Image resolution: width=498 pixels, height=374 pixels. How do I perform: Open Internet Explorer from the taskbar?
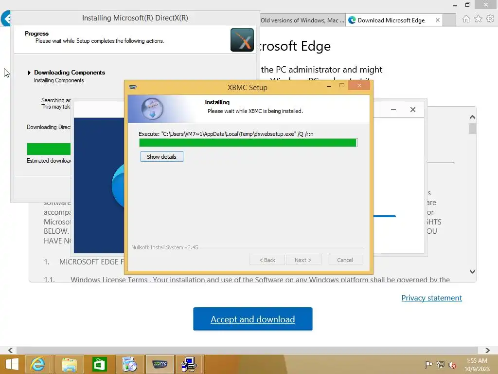tap(37, 364)
